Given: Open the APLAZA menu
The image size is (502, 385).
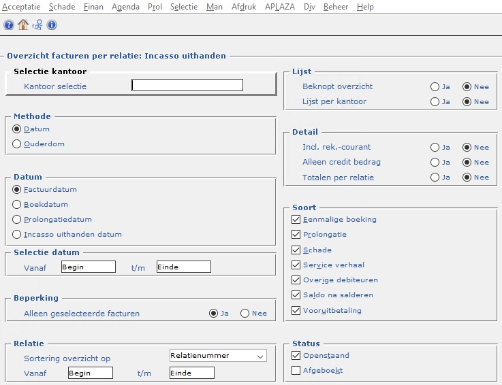Looking at the screenshot, I should point(279,7).
